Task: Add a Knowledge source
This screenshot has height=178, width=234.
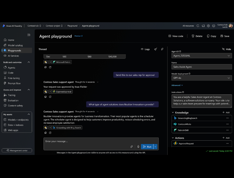Action: coord(226,112)
